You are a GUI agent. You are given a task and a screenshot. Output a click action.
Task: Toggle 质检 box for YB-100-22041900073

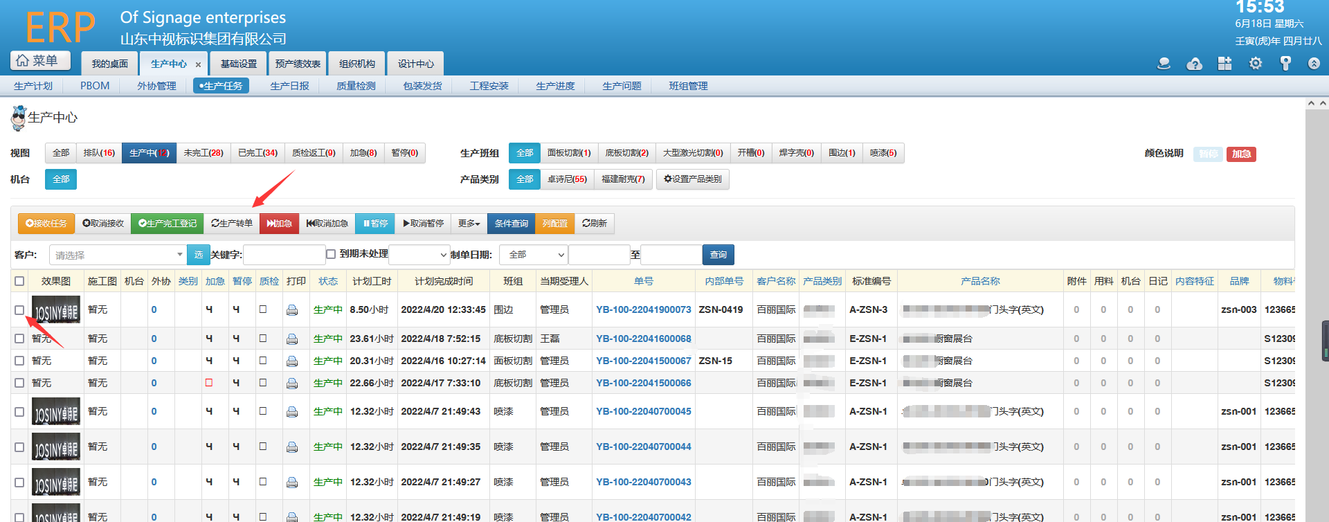pyautogui.click(x=263, y=309)
